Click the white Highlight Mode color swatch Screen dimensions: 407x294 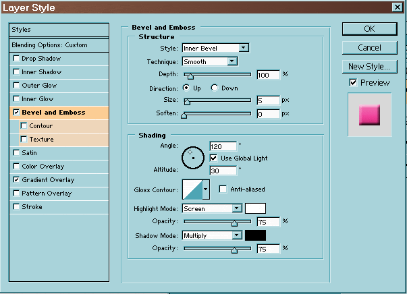tap(255, 208)
